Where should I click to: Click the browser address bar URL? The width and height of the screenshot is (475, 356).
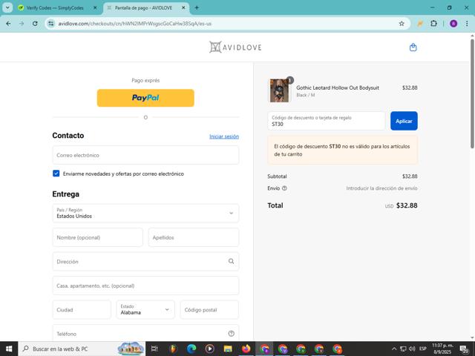tap(135, 24)
